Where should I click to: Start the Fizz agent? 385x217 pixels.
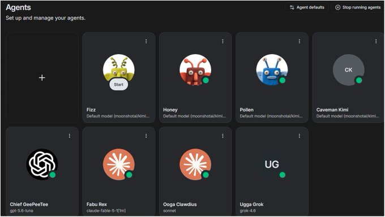(118, 85)
